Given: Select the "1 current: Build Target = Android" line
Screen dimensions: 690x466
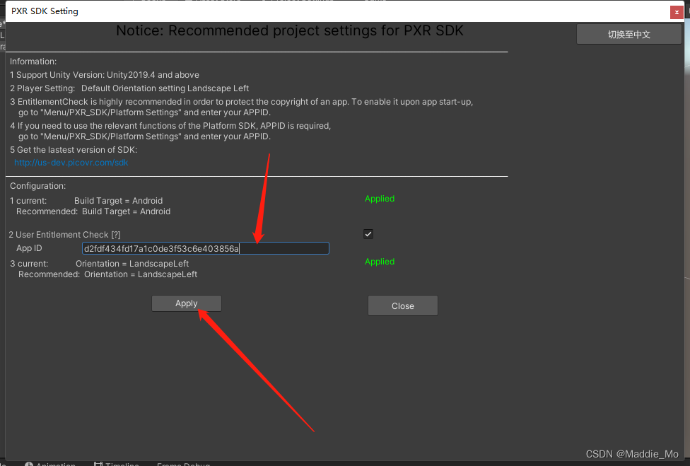Looking at the screenshot, I should click(86, 201).
